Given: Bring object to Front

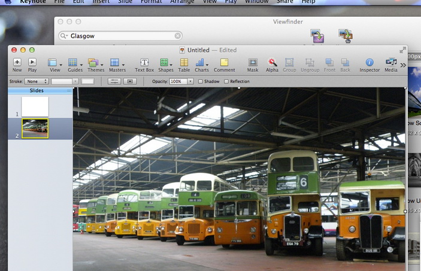Looking at the screenshot, I should click(329, 65).
